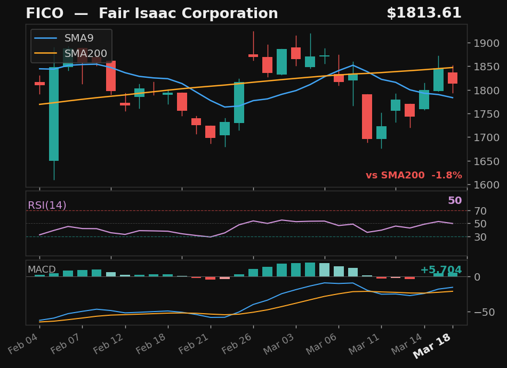507x368 pixels.
Task: Select the 1600 price axis label
Action: click(x=486, y=185)
